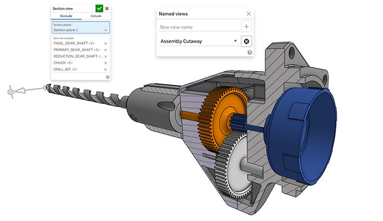Select CHUCK <1> in exclude list
The image size is (383, 221).
click(x=66, y=63)
